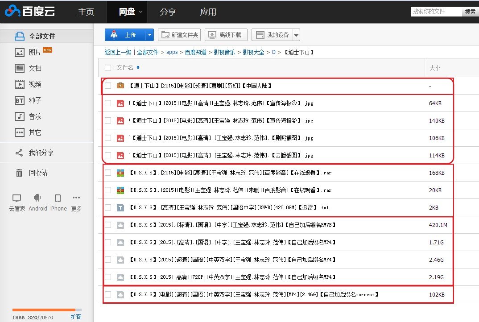Click the 我的分享 share icon

click(20, 153)
